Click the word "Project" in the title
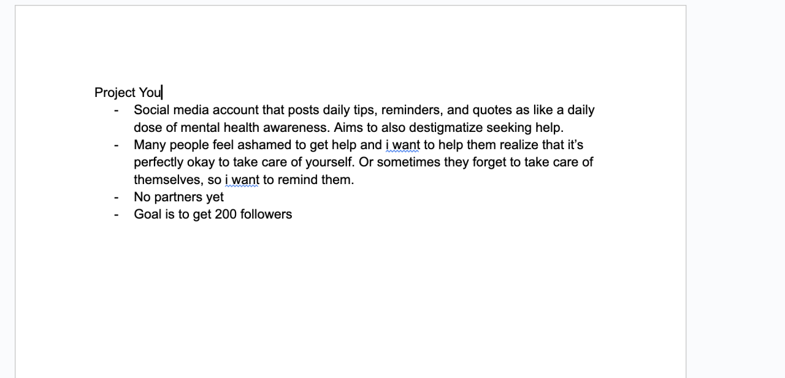Image resolution: width=785 pixels, height=378 pixels. [115, 93]
